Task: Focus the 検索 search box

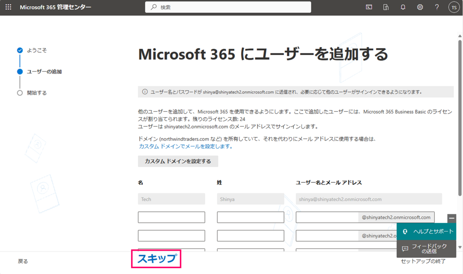Action: point(228,7)
